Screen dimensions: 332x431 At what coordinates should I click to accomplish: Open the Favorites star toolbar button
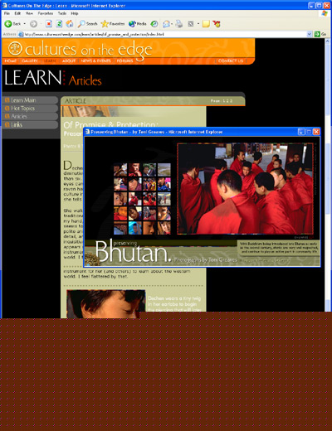[x=113, y=24]
